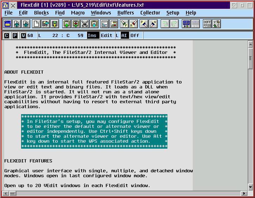This screenshot has width=255, height=198.
Task: Open the Windows menu
Action: pos(101,13)
